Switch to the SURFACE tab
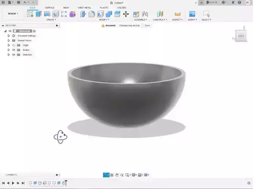The height and width of the screenshot is (189, 253). coord(50,8)
